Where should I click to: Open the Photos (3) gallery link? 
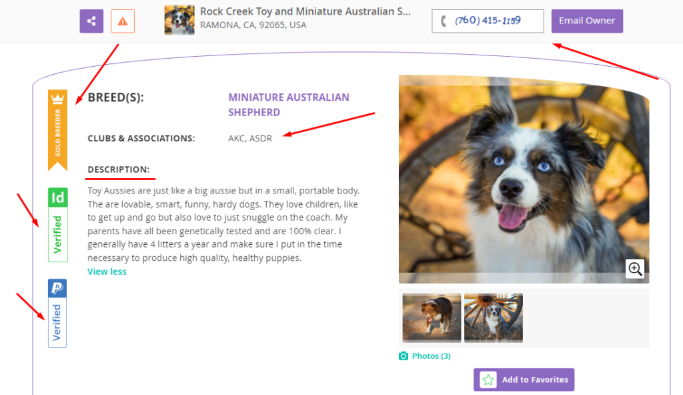click(431, 356)
